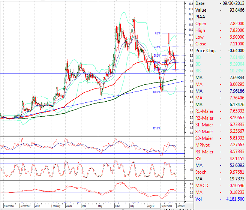Click the 0.0% Fibonacci level label
246x210 pixels.
tap(157, 33)
